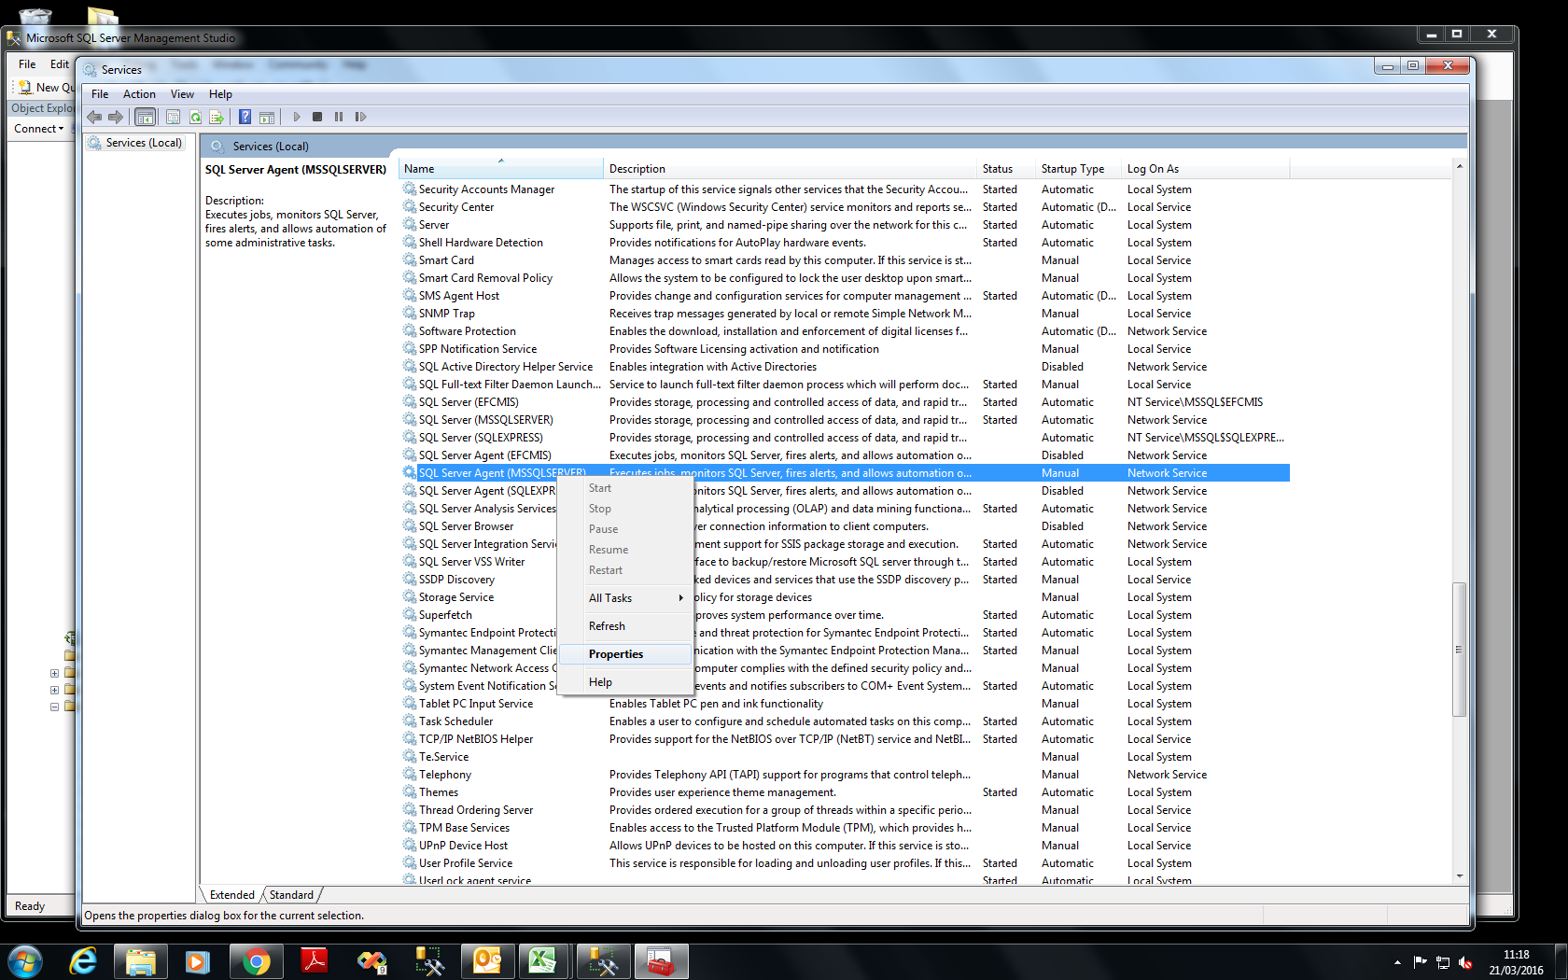1568x980 pixels.
Task: Select the SQL Server (MSSQLSERVER) service row
Action: (x=845, y=420)
